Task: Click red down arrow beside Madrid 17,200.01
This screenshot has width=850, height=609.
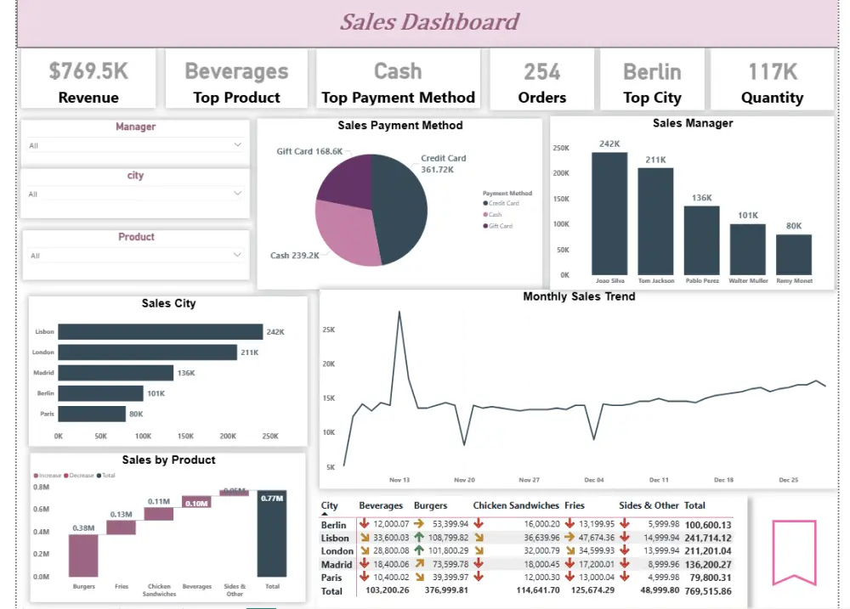Action: tap(569, 564)
